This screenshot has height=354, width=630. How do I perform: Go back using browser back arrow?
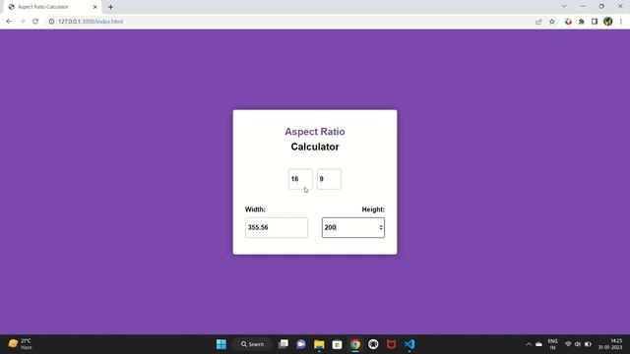click(x=9, y=22)
